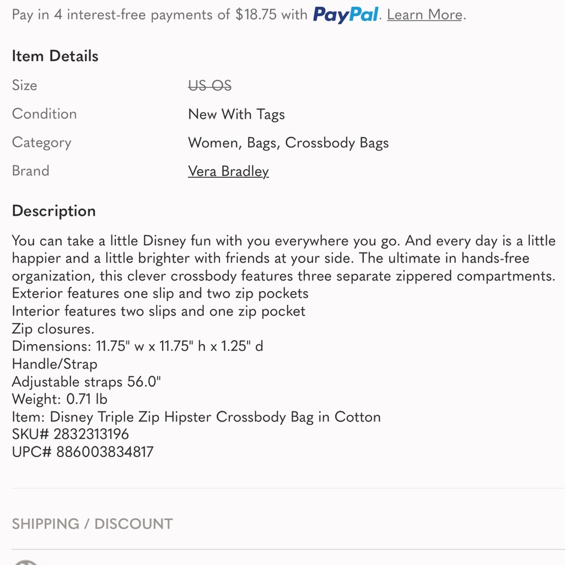
Task: Click the Interior features line
Action: coord(158,311)
